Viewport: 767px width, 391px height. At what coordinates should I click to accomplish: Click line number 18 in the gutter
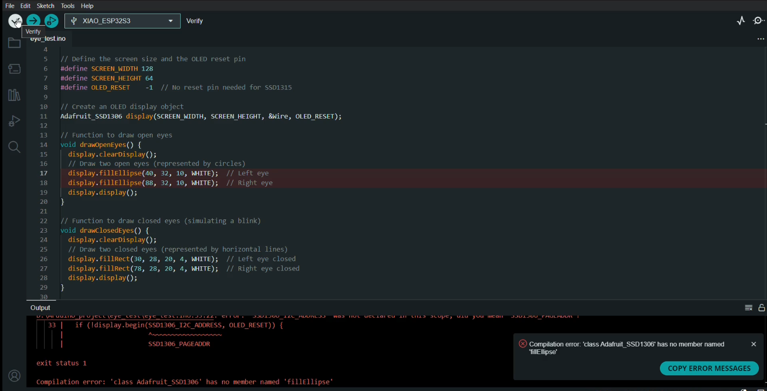coord(44,183)
